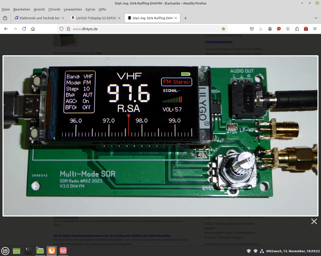Image resolution: width=321 pixels, height=256 pixels.
Task: Open the file manager window group
Action: (x=40, y=251)
